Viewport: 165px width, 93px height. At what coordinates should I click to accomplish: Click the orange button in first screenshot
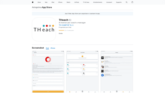click(48, 91)
